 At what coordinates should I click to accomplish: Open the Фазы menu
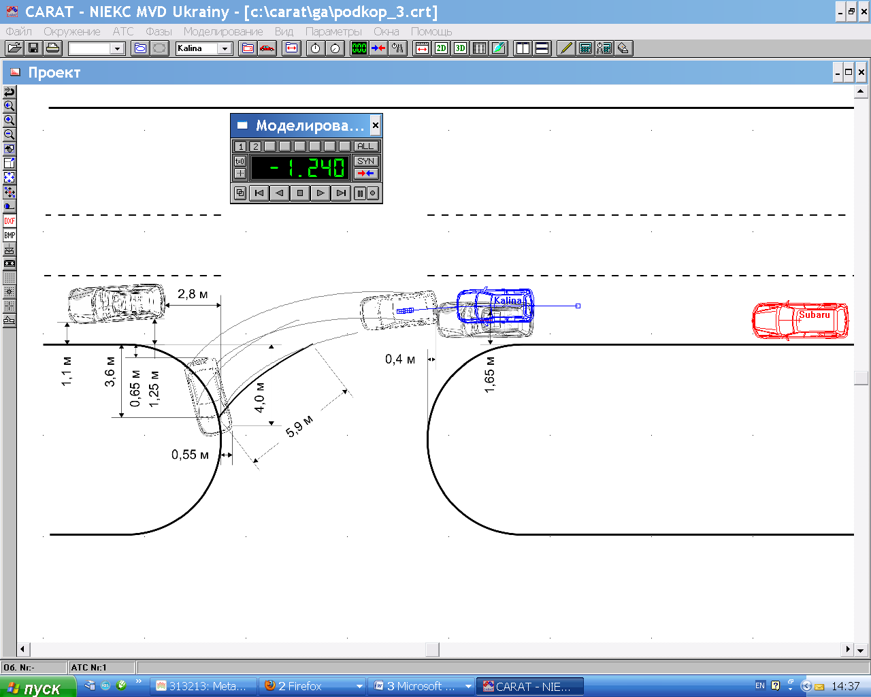[x=159, y=31]
